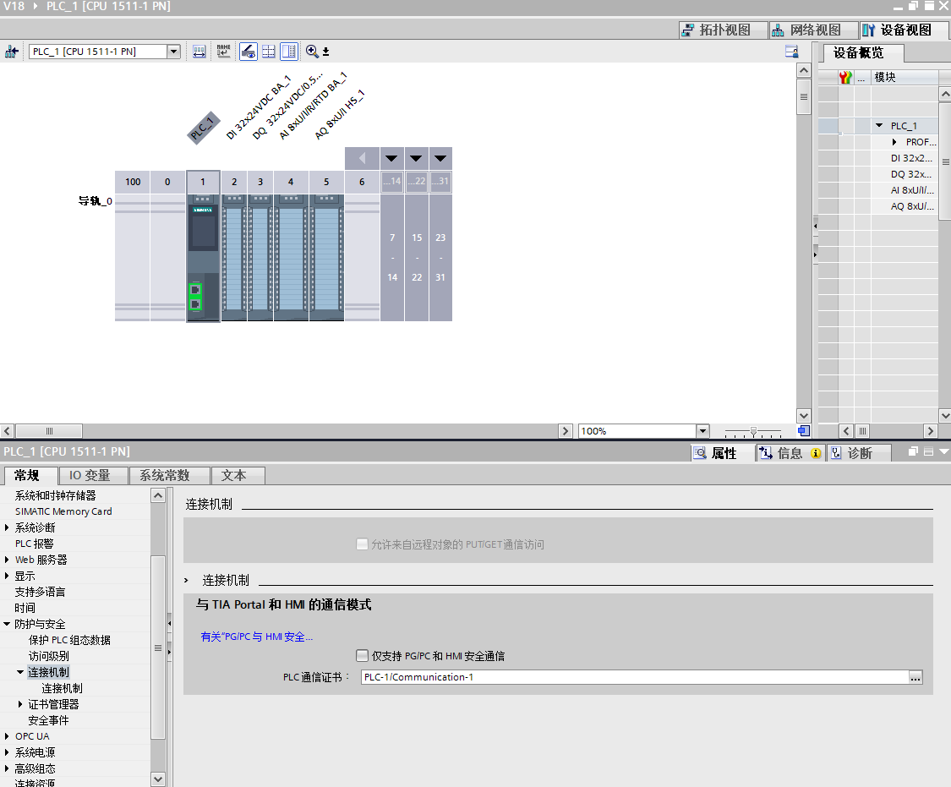Select 访问级别 in the navigation tree
This screenshot has height=787, width=951.
tap(49, 656)
